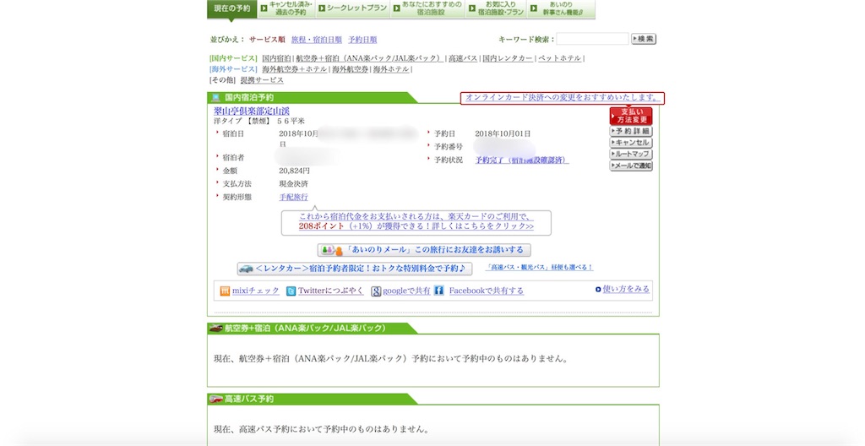Image resolution: width=865 pixels, height=446 pixels.
Task: Open the ペットホテル link
Action: [x=559, y=58]
